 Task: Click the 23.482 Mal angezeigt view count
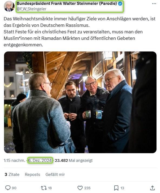[x=74, y=160]
